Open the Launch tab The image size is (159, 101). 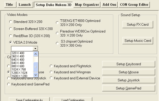click(25, 5)
